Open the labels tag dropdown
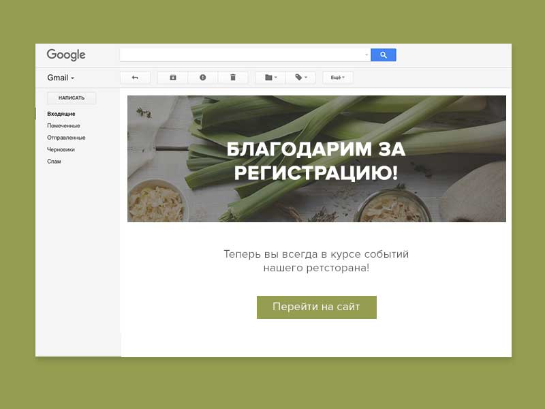Image resolution: width=545 pixels, height=409 pixels. (300, 78)
